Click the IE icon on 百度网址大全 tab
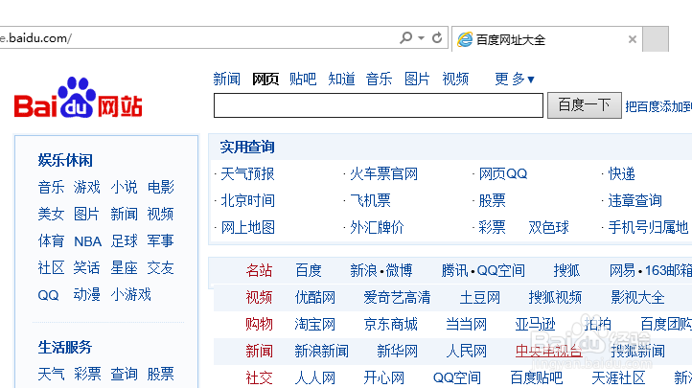Image resolution: width=692 pixels, height=388 pixels. click(x=465, y=39)
